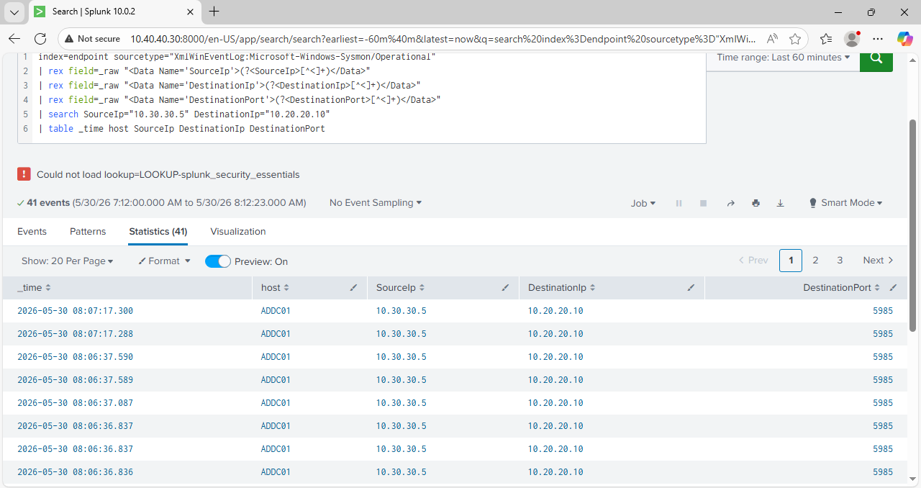Open the Read aloud browser icon

772,39
